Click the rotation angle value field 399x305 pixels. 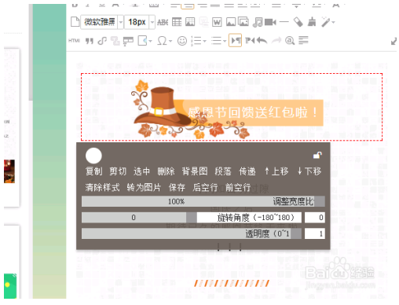click(x=315, y=218)
